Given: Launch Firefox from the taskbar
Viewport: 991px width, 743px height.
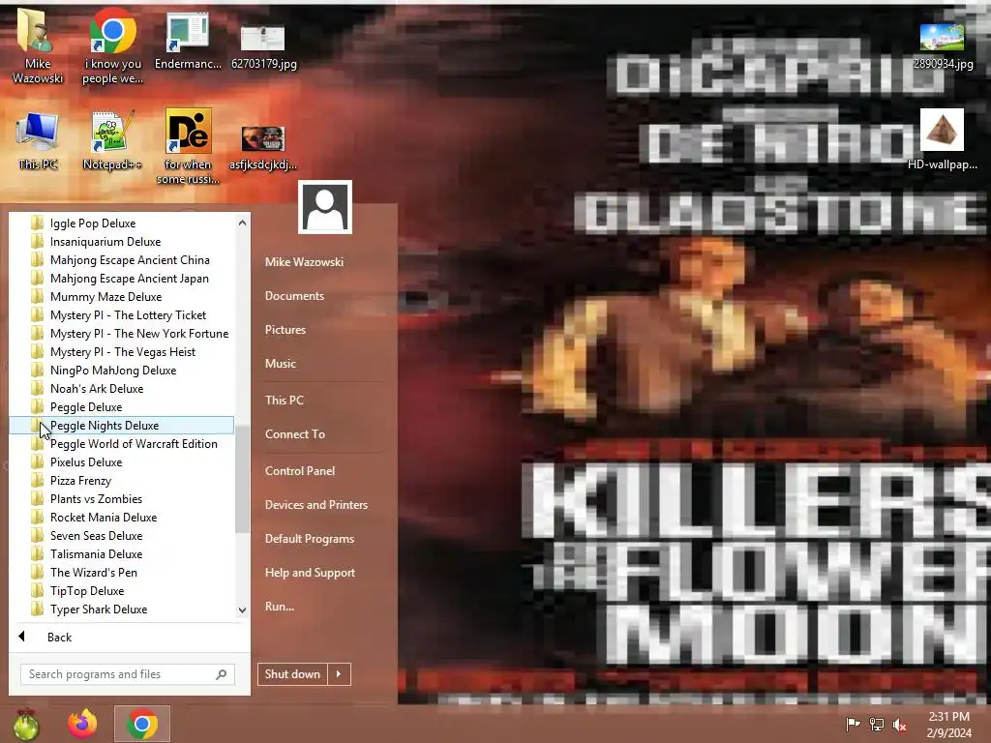Looking at the screenshot, I should pyautogui.click(x=83, y=724).
